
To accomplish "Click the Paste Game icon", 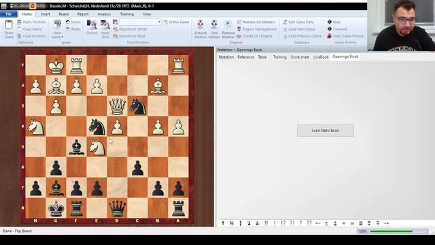I will coord(9,25).
